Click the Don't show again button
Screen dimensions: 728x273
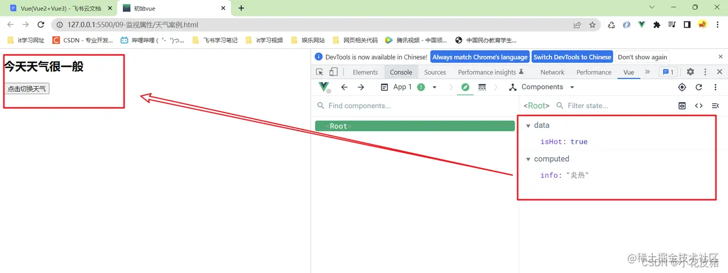click(x=642, y=57)
